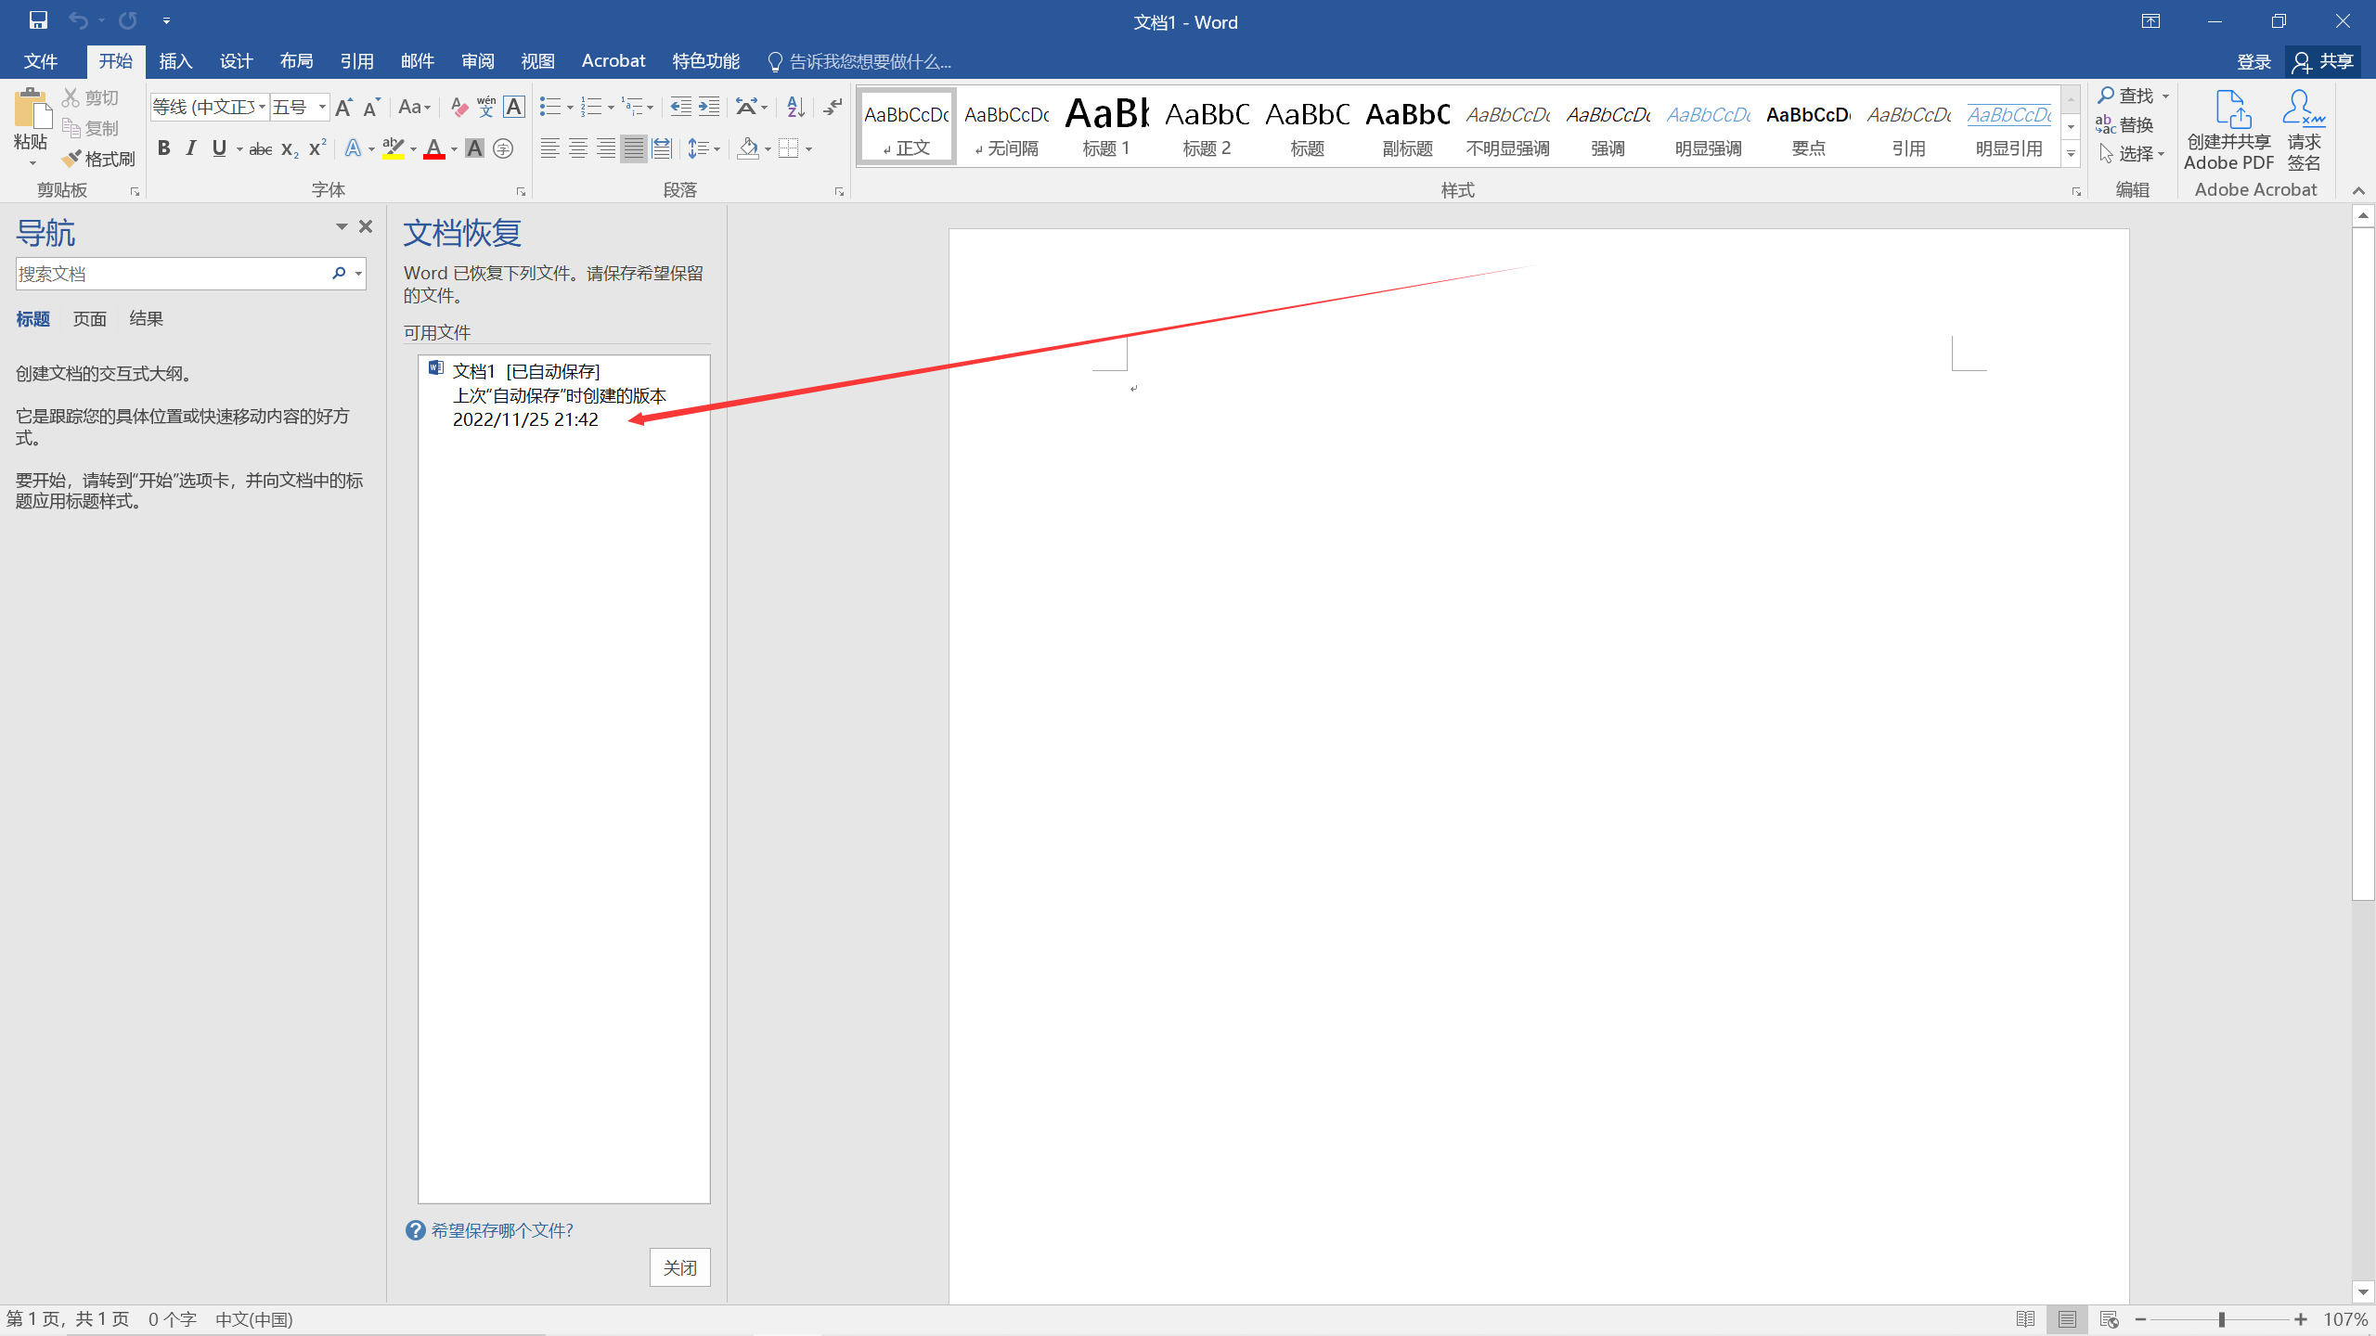Screen dimensions: 2376x1336
Task: Open the File tab
Action: coord(41,61)
